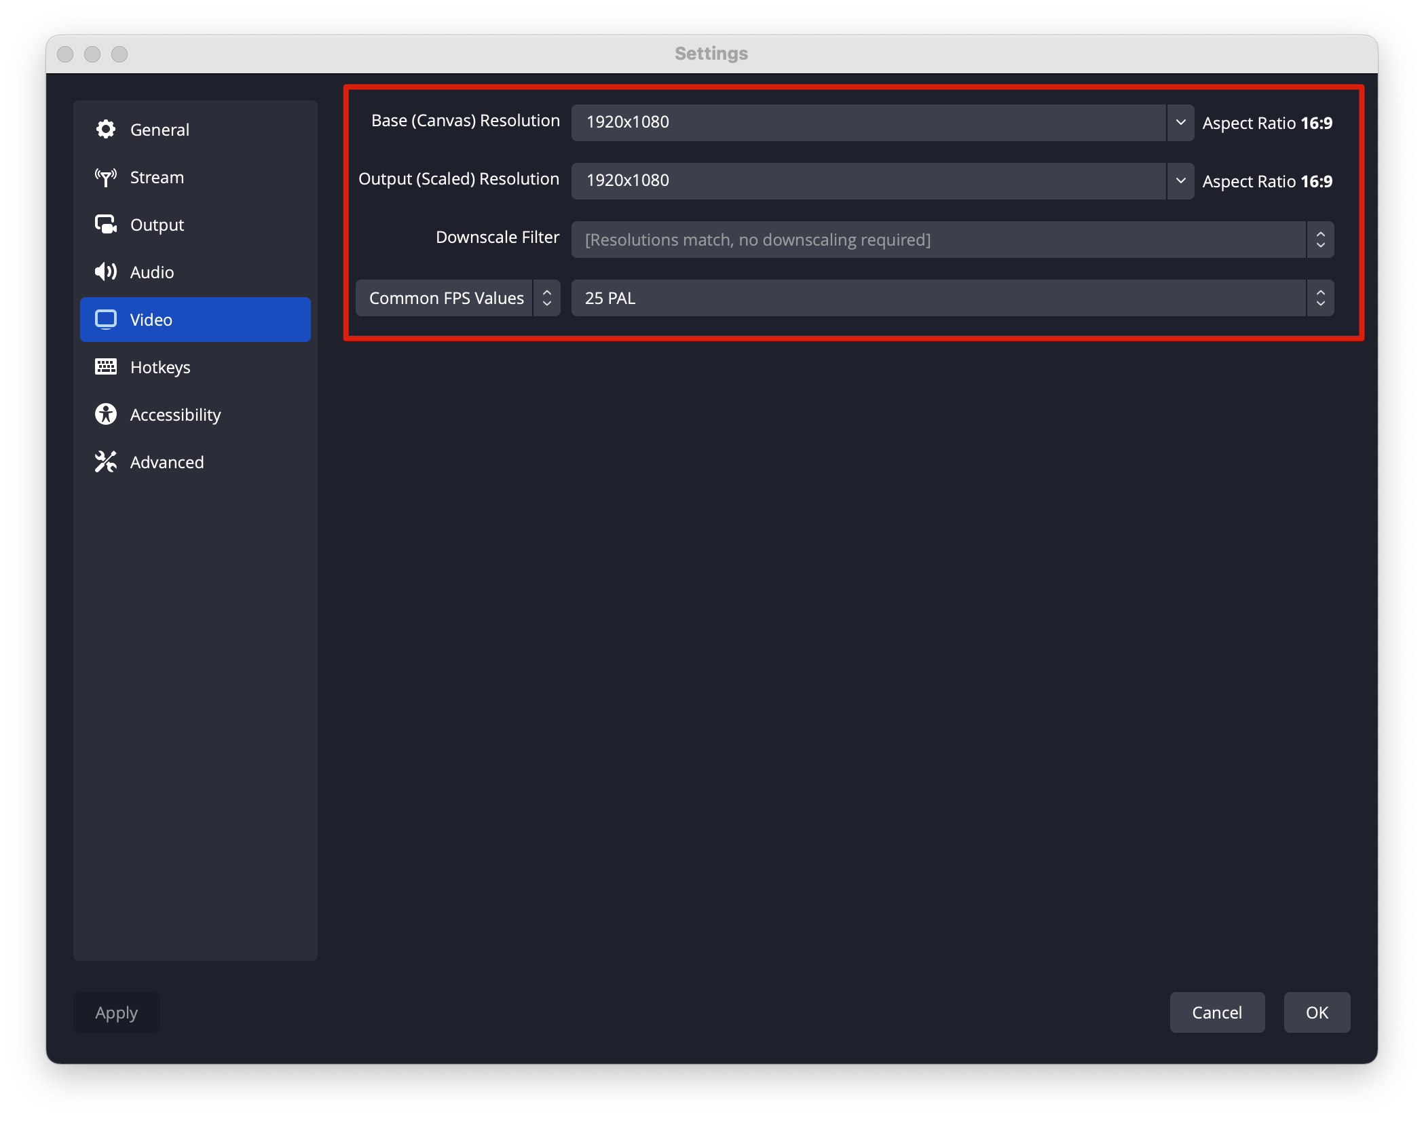1424x1121 pixels.
Task: Click the Base Resolution 1920x1080 field
Action: [869, 123]
